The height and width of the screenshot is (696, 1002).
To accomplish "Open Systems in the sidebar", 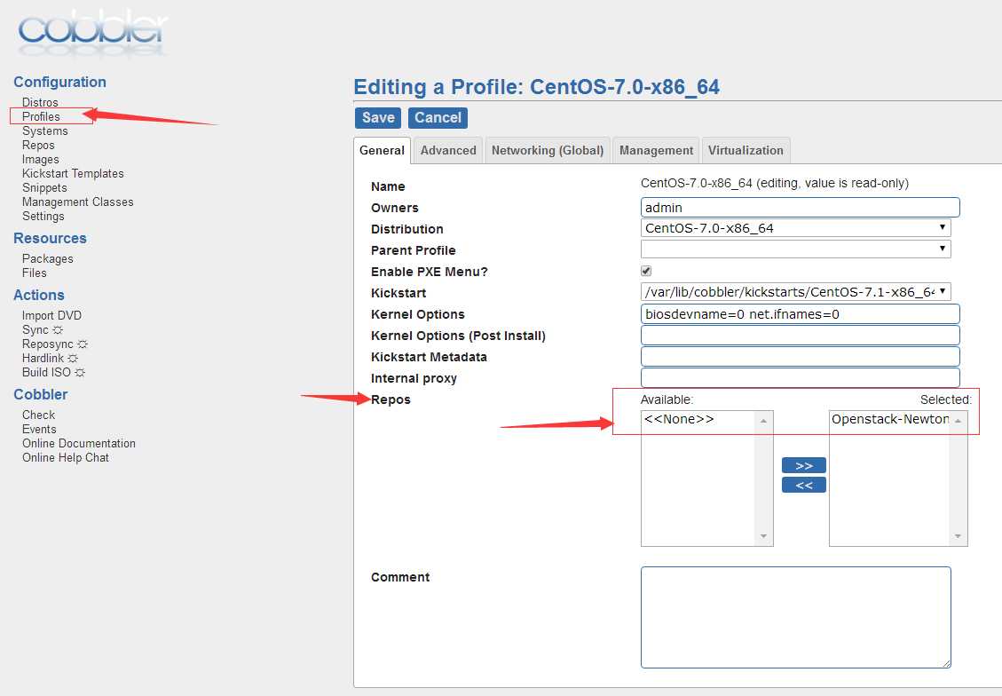I will coord(44,130).
